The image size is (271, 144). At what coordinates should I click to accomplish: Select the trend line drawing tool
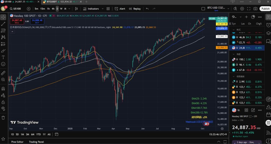[3, 24]
